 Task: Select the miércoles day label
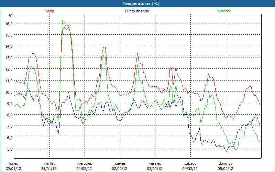(84, 163)
